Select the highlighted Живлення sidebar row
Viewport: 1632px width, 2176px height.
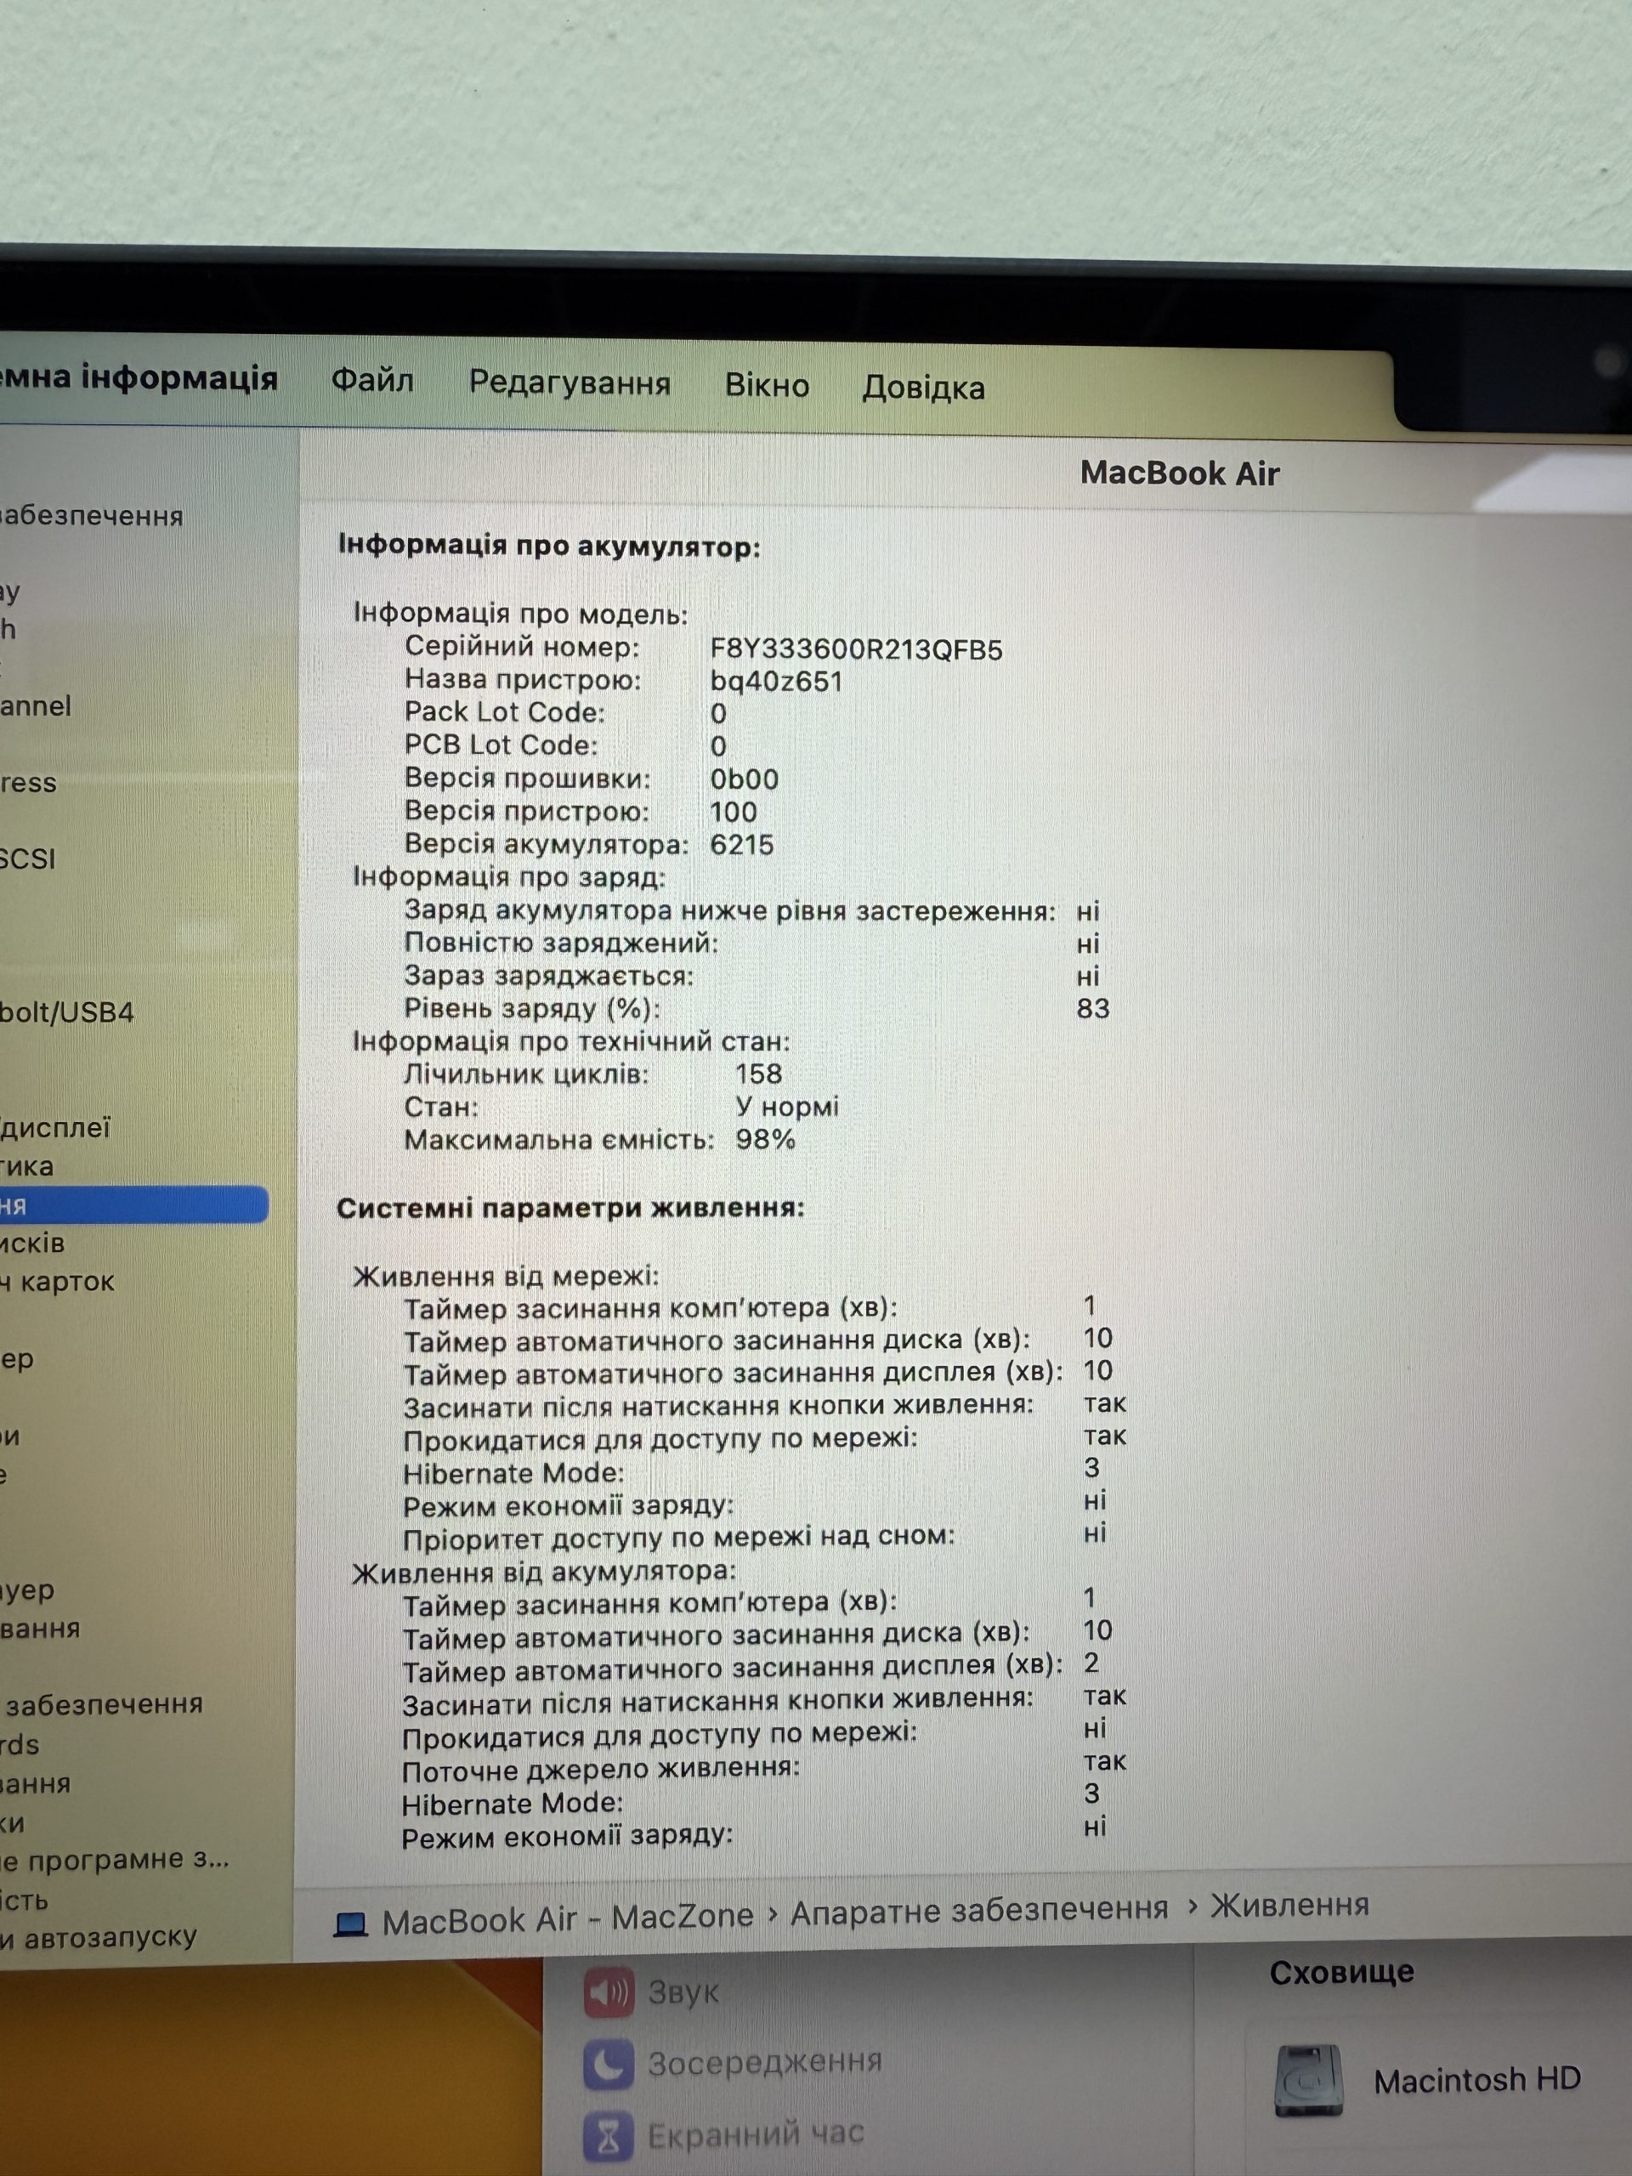(x=133, y=1205)
